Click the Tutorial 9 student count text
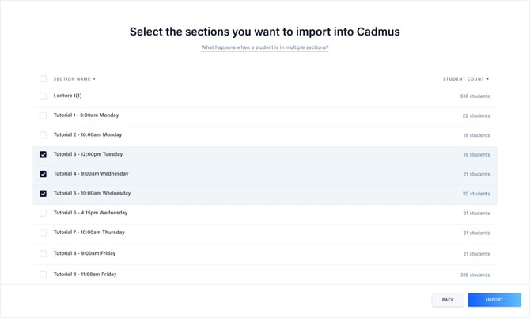Screen dimensions: 530x318 click(475, 274)
